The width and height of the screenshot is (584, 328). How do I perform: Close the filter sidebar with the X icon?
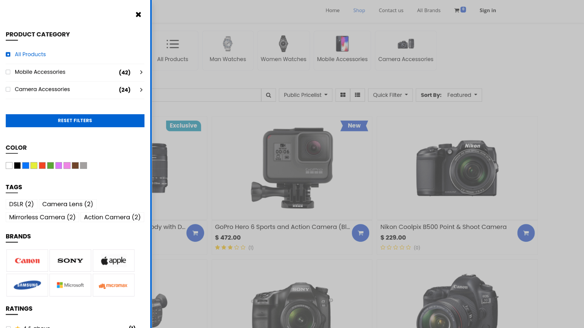(x=138, y=14)
